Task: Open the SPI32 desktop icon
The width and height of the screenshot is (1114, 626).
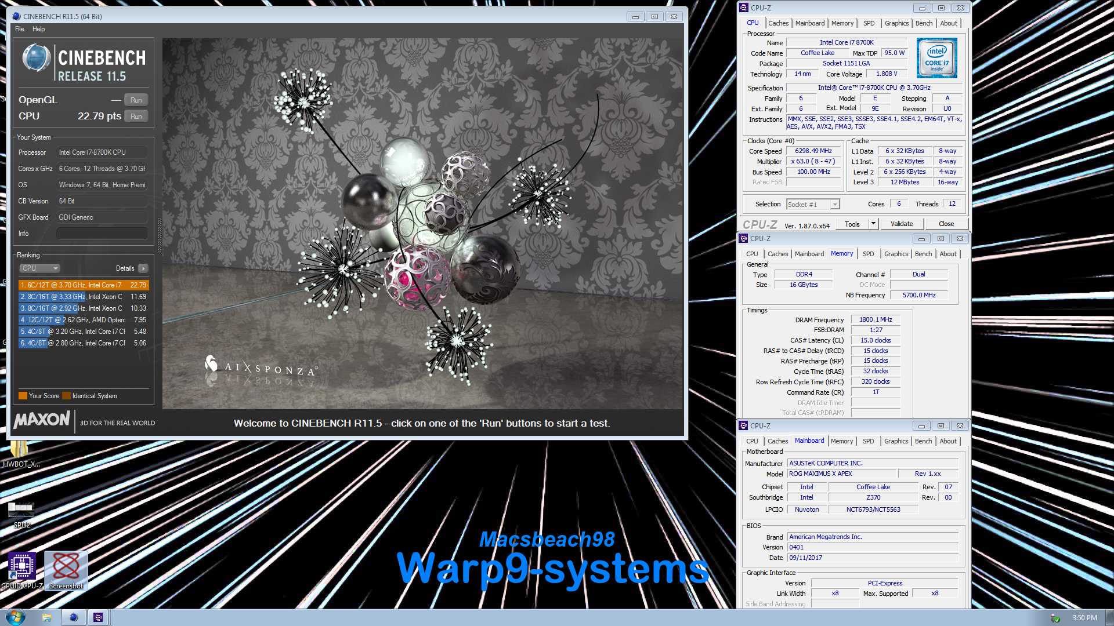Action: point(21,515)
